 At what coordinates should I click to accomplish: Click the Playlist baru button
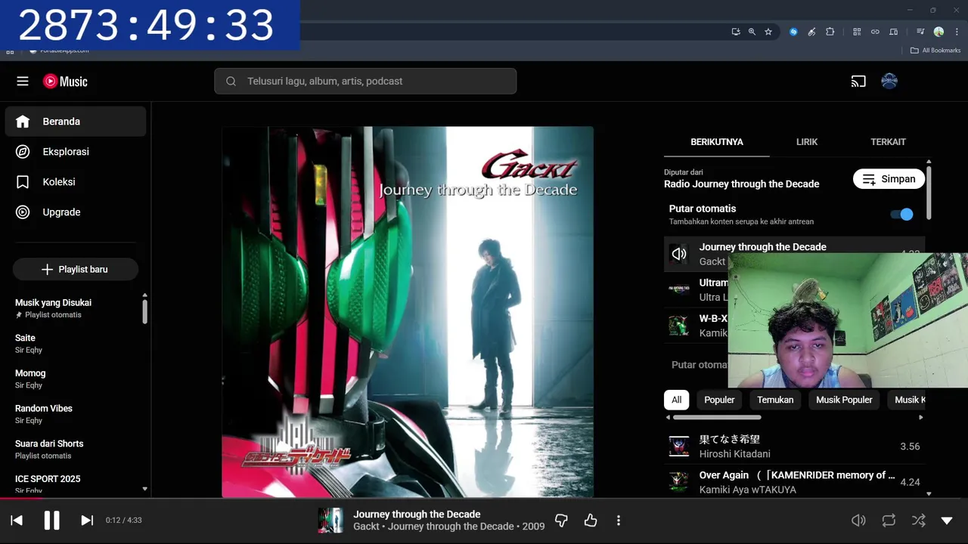click(76, 269)
